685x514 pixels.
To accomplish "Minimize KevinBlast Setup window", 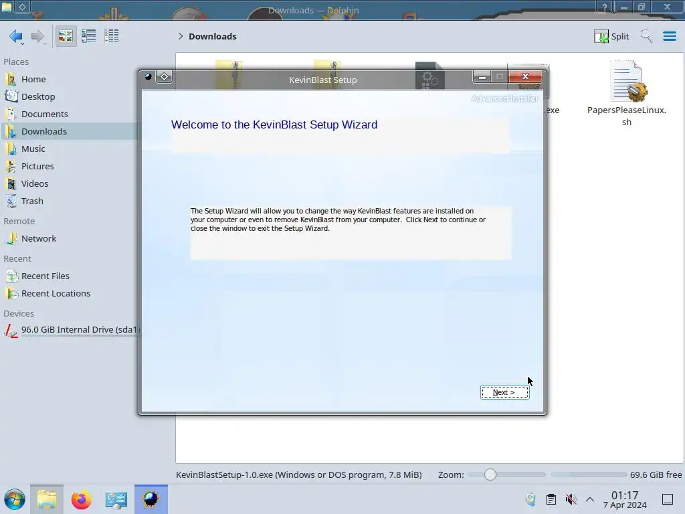I will pyautogui.click(x=482, y=77).
